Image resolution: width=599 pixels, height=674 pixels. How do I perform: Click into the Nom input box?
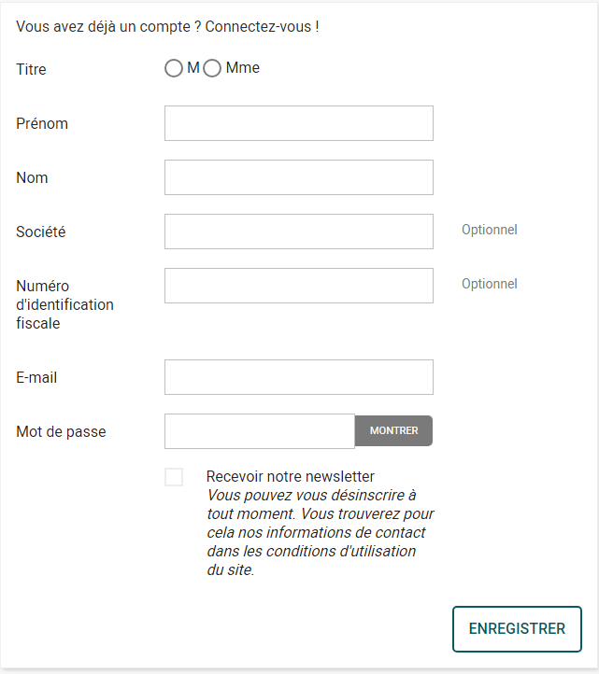298,177
